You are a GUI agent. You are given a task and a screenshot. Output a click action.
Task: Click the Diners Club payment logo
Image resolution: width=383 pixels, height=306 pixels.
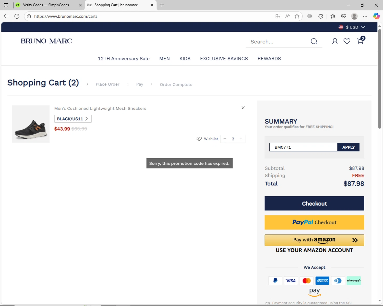[338, 281]
